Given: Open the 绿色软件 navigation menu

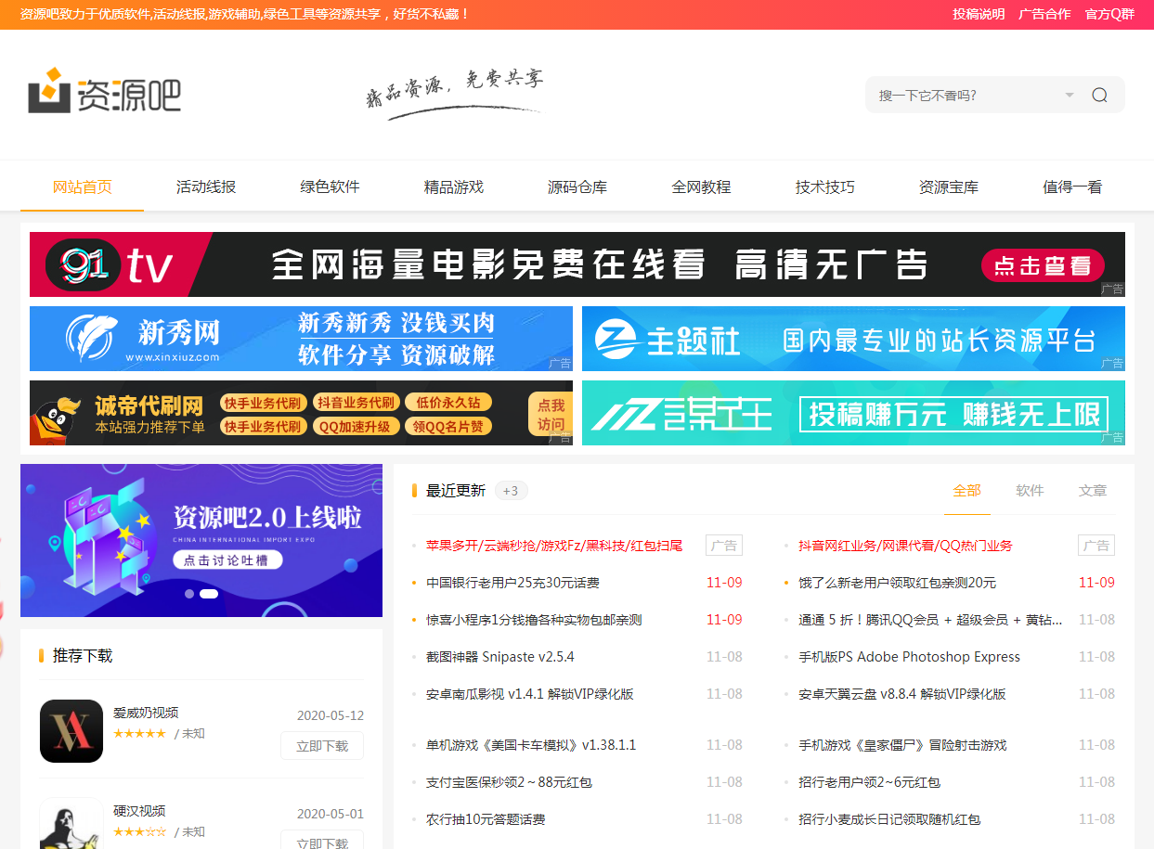Looking at the screenshot, I should 330,187.
